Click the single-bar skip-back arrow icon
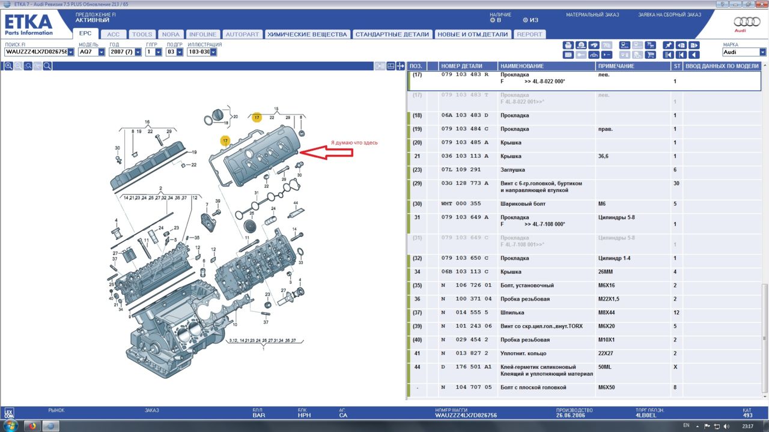769x432 pixels. pyautogui.click(x=681, y=55)
